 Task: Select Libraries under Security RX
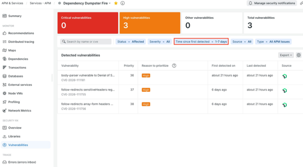coord(14,136)
